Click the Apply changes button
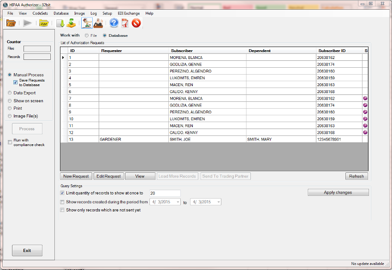The image size is (392, 270). pyautogui.click(x=338, y=193)
